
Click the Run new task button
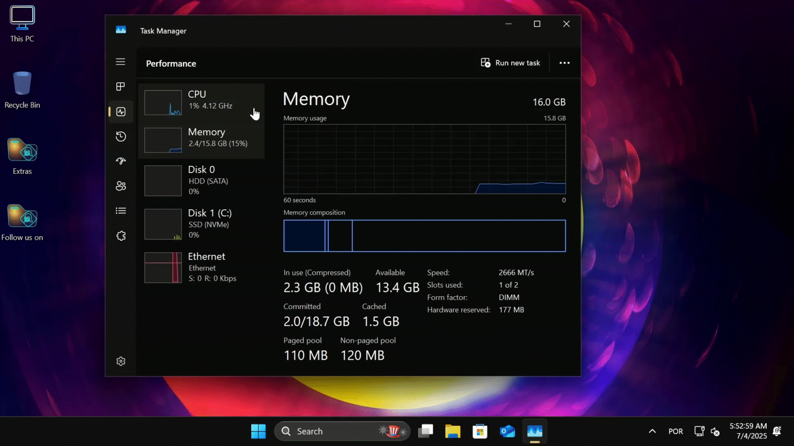pyautogui.click(x=510, y=63)
